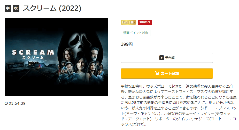Click the 予告編 text label
This screenshot has height=130, width=239.
[170, 58]
